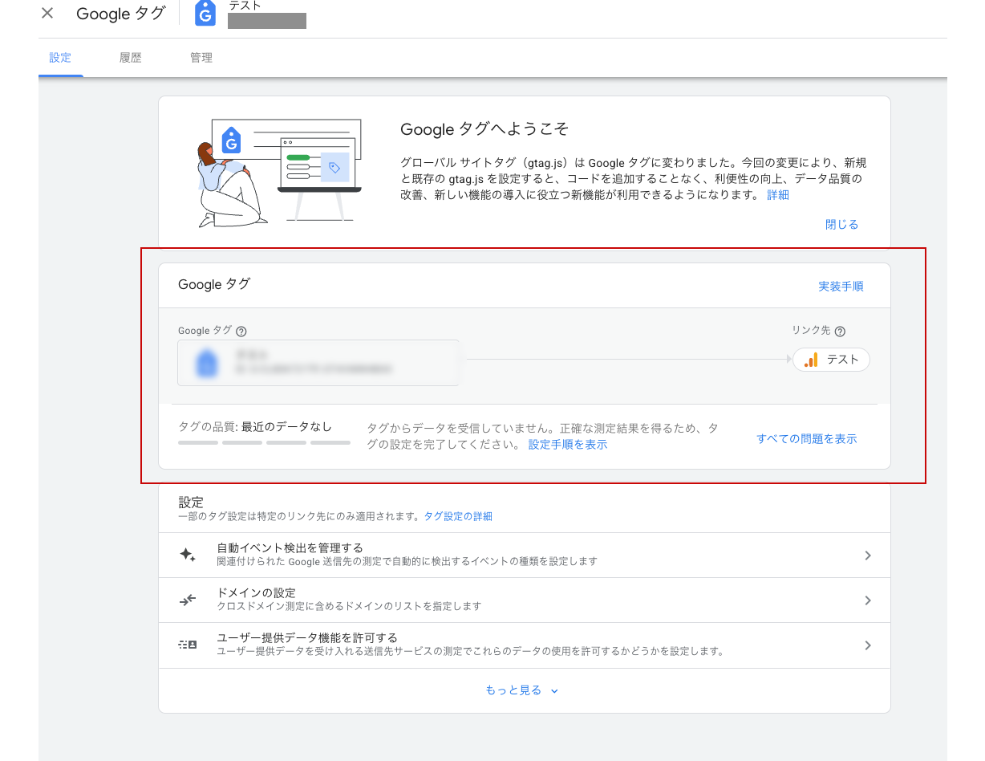
Task: Open the 詳細 link in welcome text
Action: 778,195
